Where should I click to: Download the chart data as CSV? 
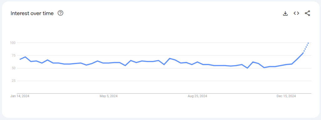coord(285,13)
